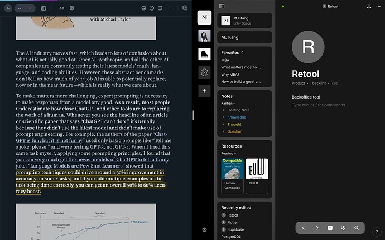385x240 pixels.
Task: Open the dotted-cluster icon in floating bar
Action: [343, 228]
